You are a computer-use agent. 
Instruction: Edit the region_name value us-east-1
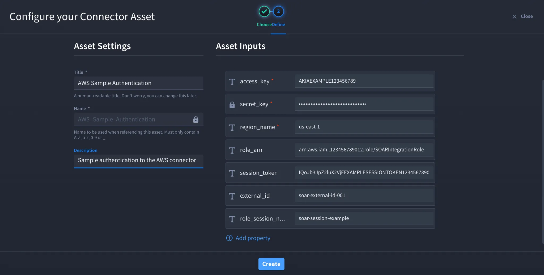click(x=364, y=127)
